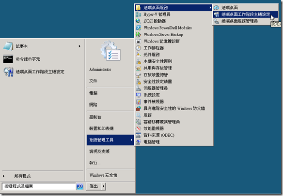Image resolution: width=283 pixels, height=196 pixels.
Task: Expand the 記事本 jump list arrow
Action: [x=79, y=46]
